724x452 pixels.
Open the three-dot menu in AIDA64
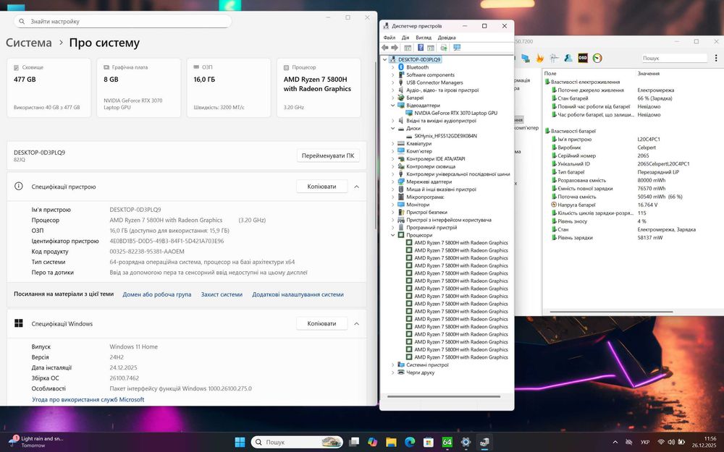pyautogui.click(x=716, y=58)
